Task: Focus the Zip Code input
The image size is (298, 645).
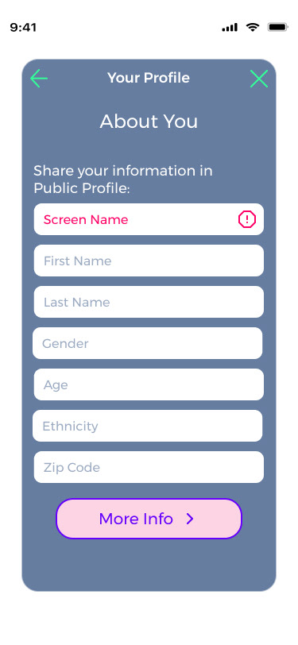Action: (x=149, y=467)
